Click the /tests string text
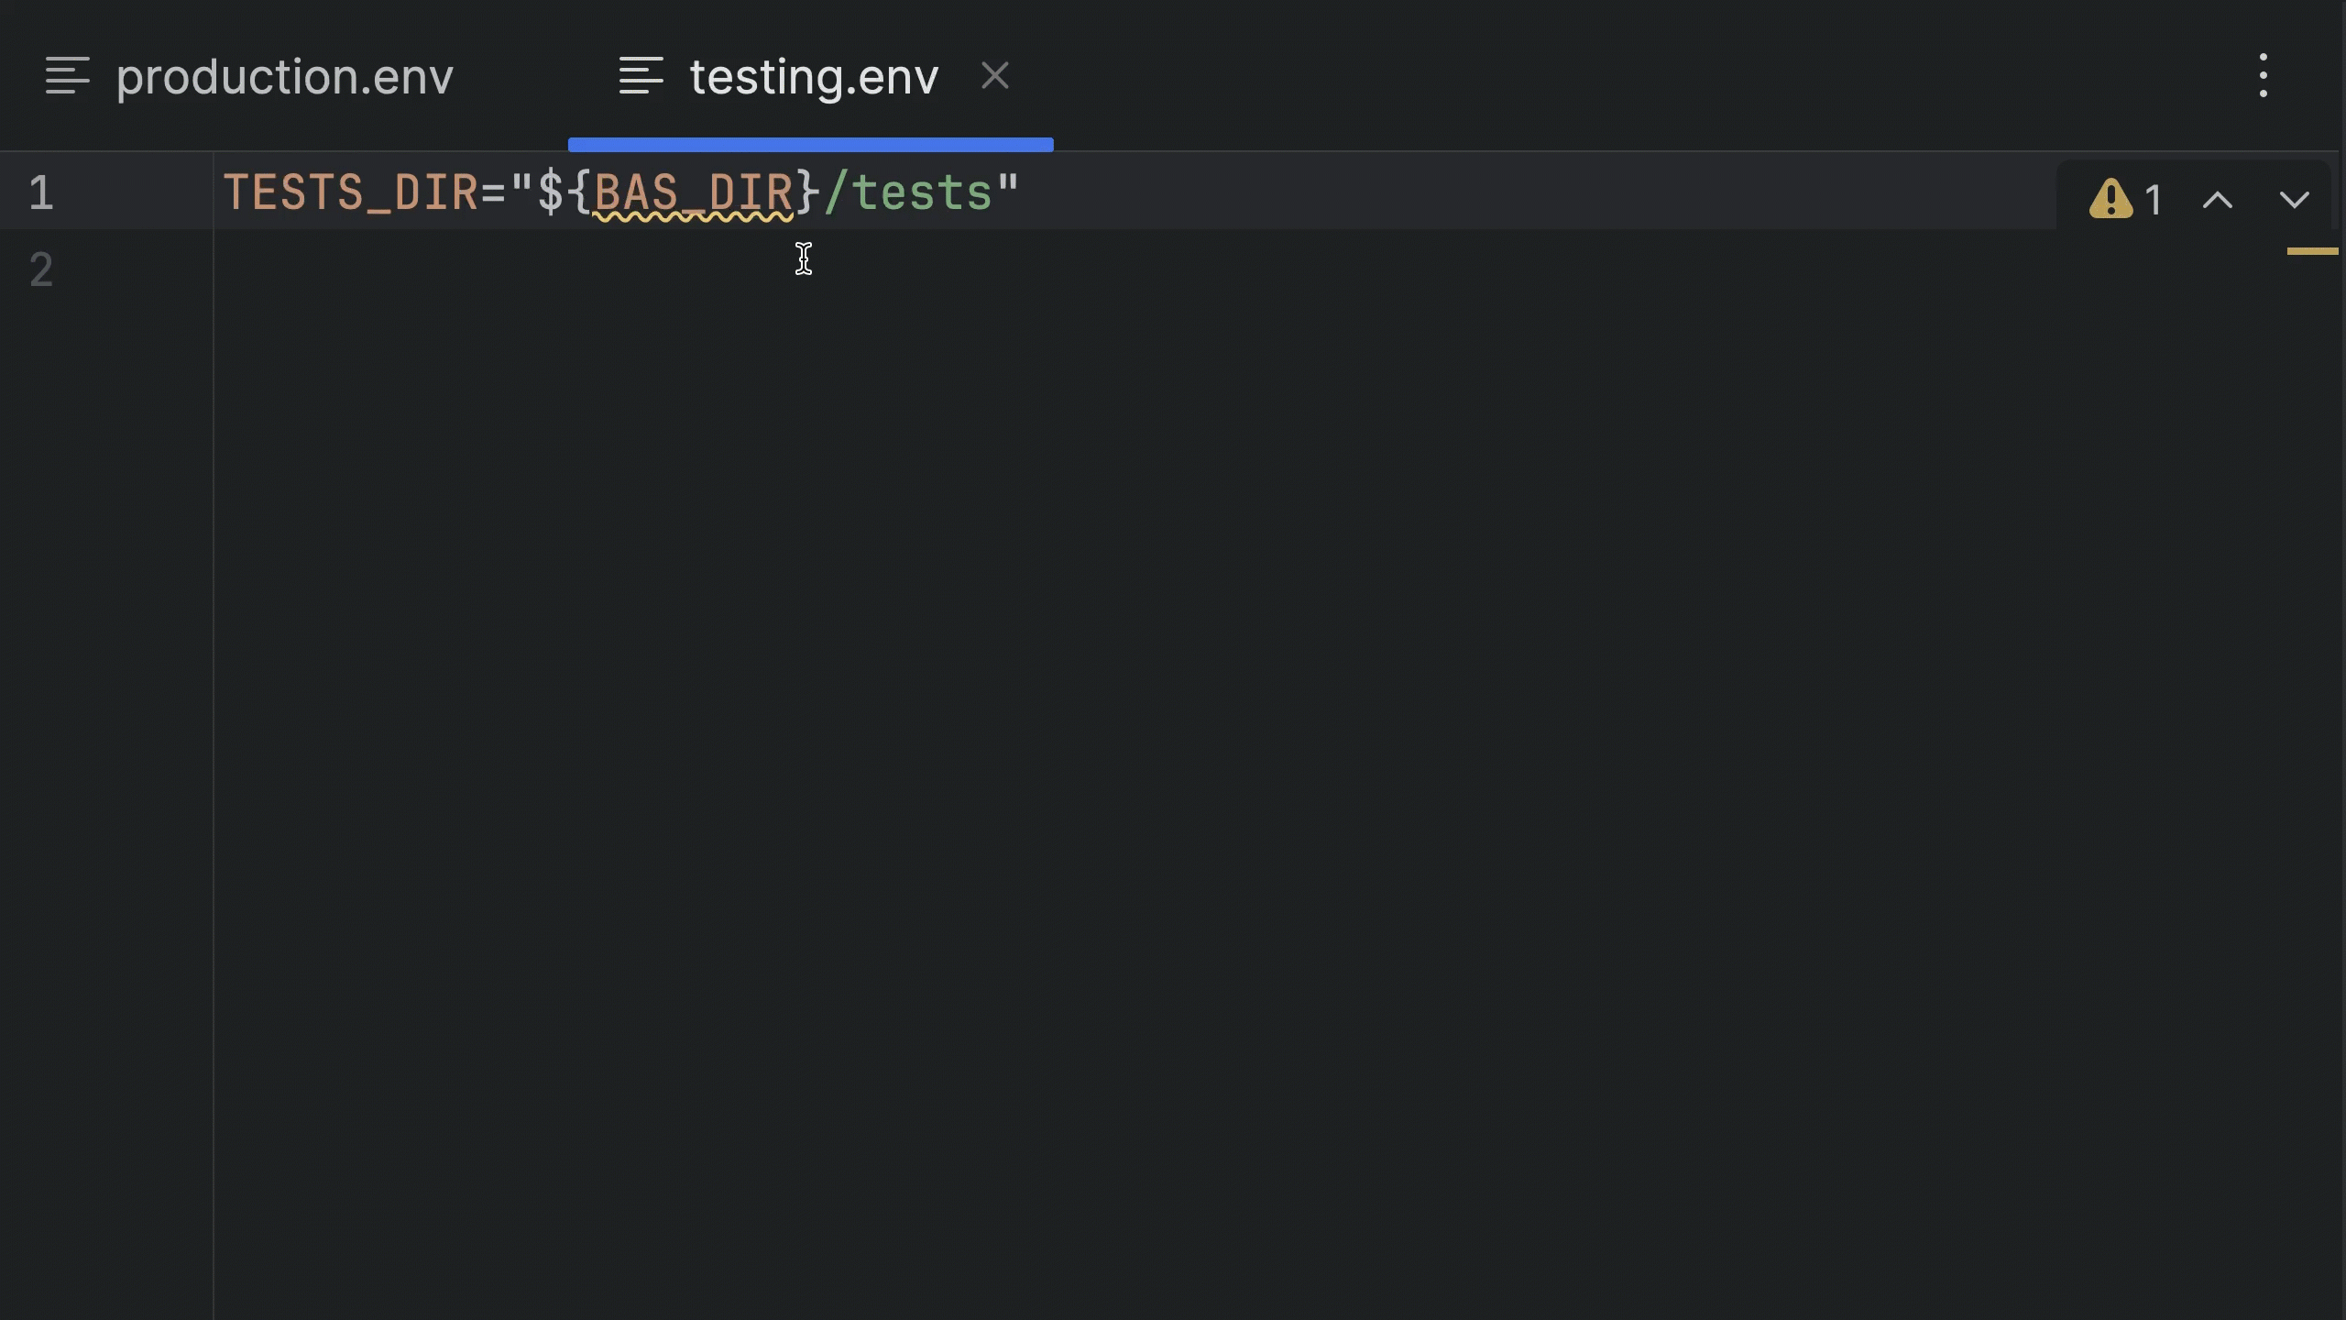The height and width of the screenshot is (1320, 2346). [x=909, y=192]
